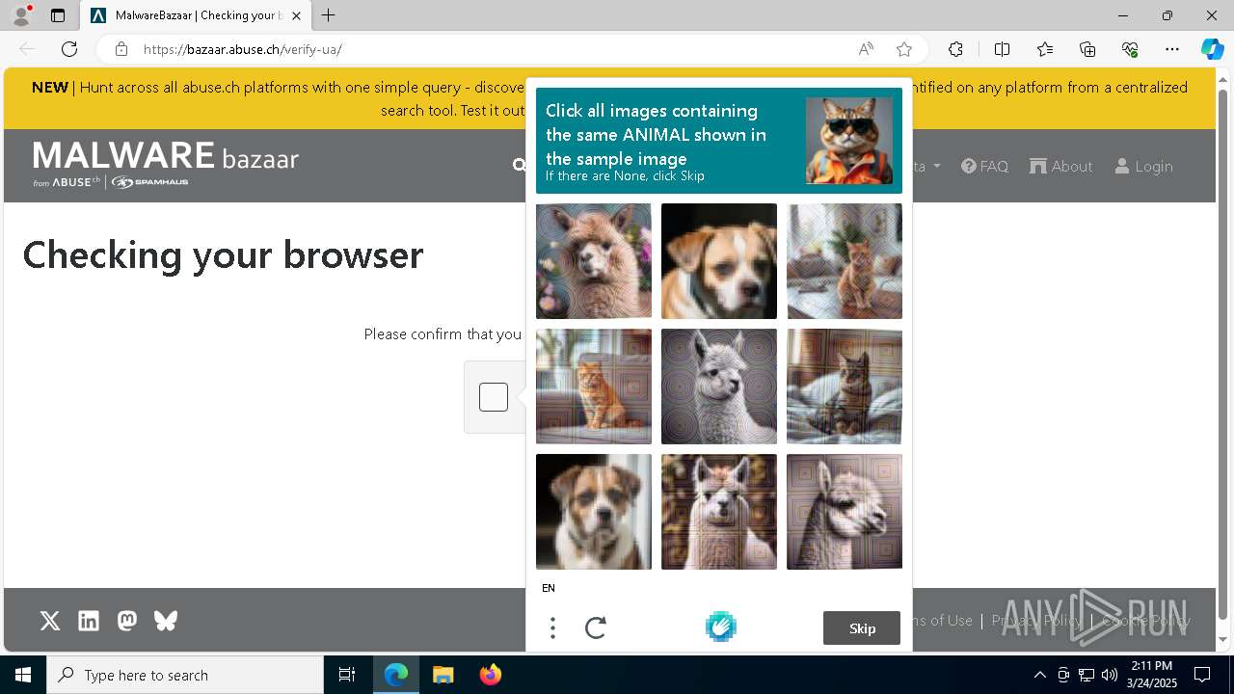Open LinkedIn icon in footer

(x=89, y=621)
